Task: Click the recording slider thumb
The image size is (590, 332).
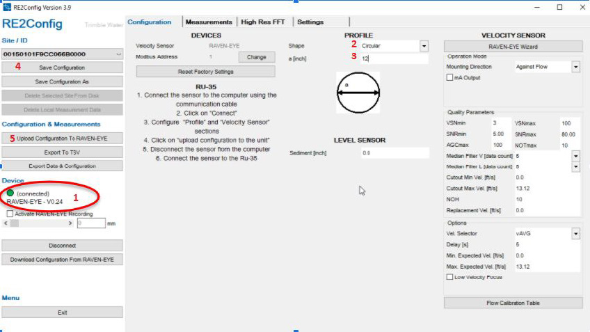Action: 15,223
